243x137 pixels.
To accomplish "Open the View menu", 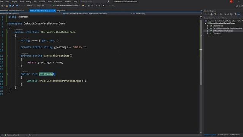I will coord(7,2).
